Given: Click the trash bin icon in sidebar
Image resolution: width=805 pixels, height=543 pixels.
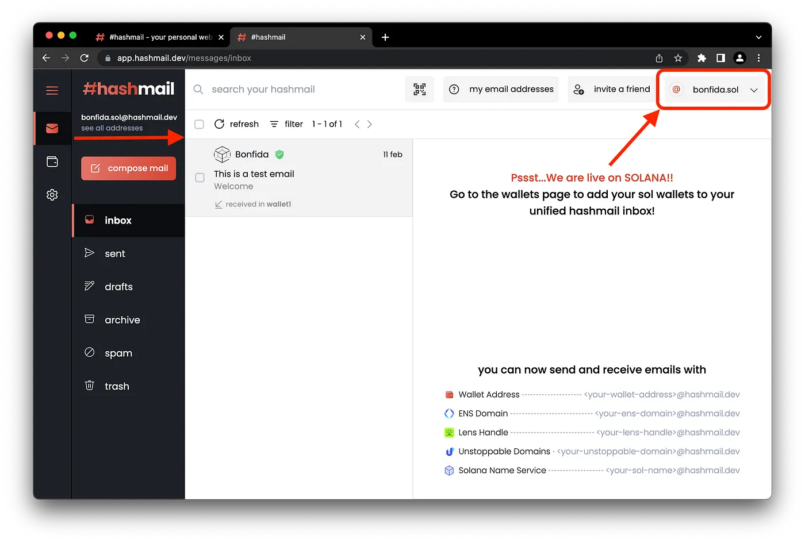Looking at the screenshot, I should pos(89,385).
